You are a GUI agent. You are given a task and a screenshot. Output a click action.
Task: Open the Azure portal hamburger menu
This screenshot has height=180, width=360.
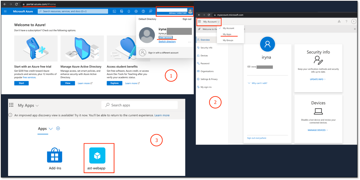tap(5, 11)
